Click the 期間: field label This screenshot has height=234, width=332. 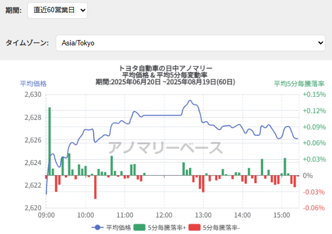coord(13,10)
